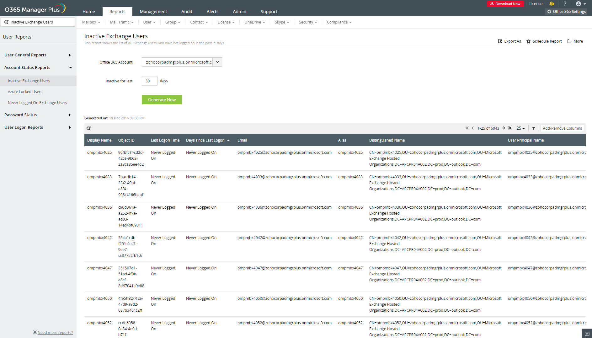This screenshot has height=338, width=592.
Task: Open the help question mark icon
Action: (x=565, y=4)
